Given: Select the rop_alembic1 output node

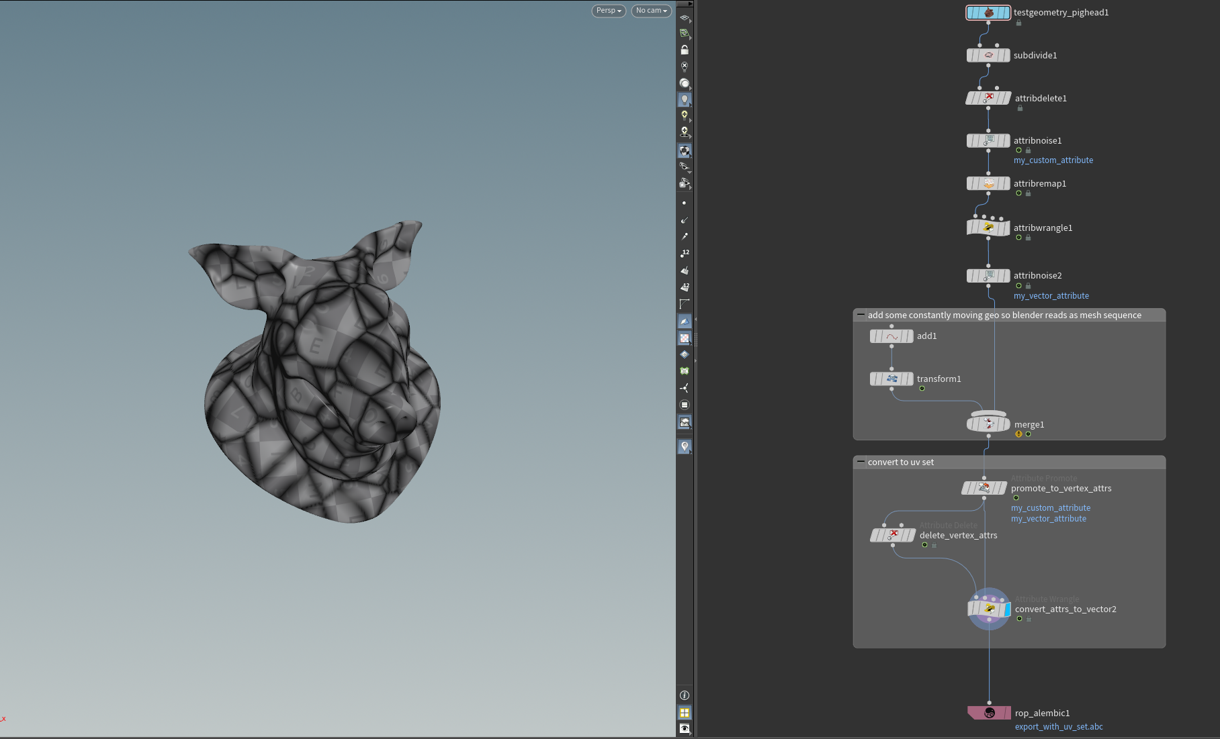Looking at the screenshot, I should 989,713.
